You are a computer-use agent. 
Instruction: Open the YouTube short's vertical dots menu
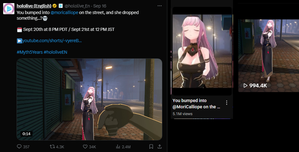[x=226, y=103]
